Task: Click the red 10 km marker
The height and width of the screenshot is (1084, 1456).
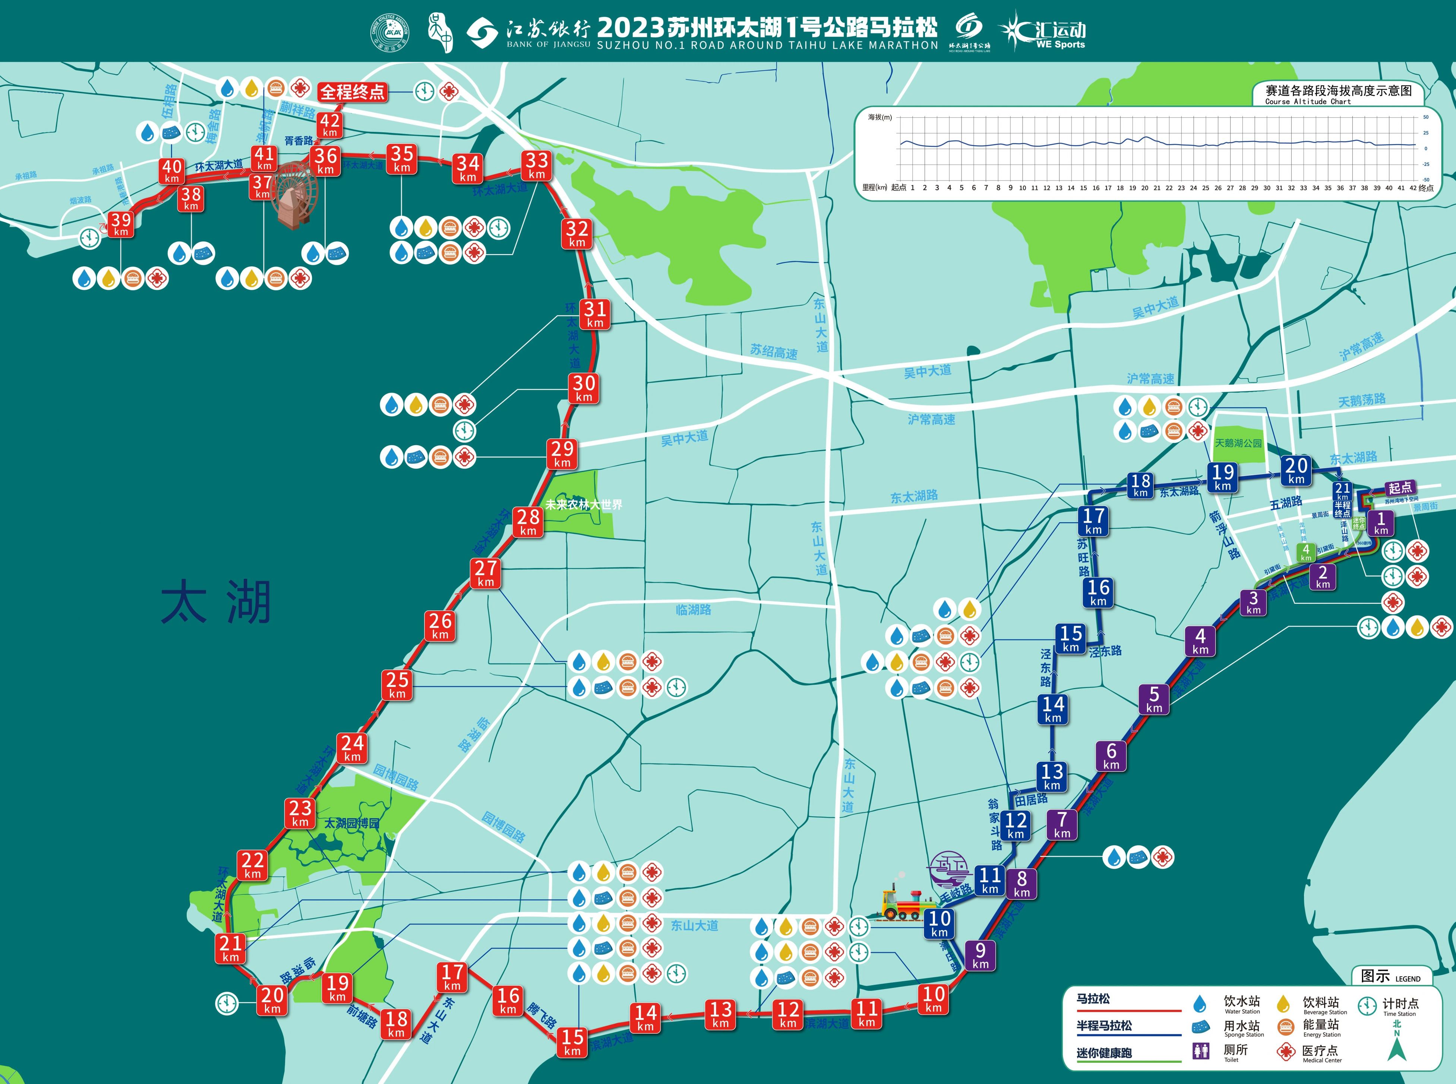Action: coord(933,999)
